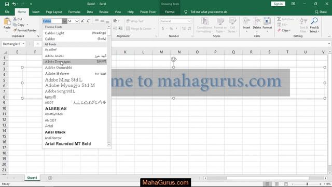
Task: Open the View tab
Action: 118,12
